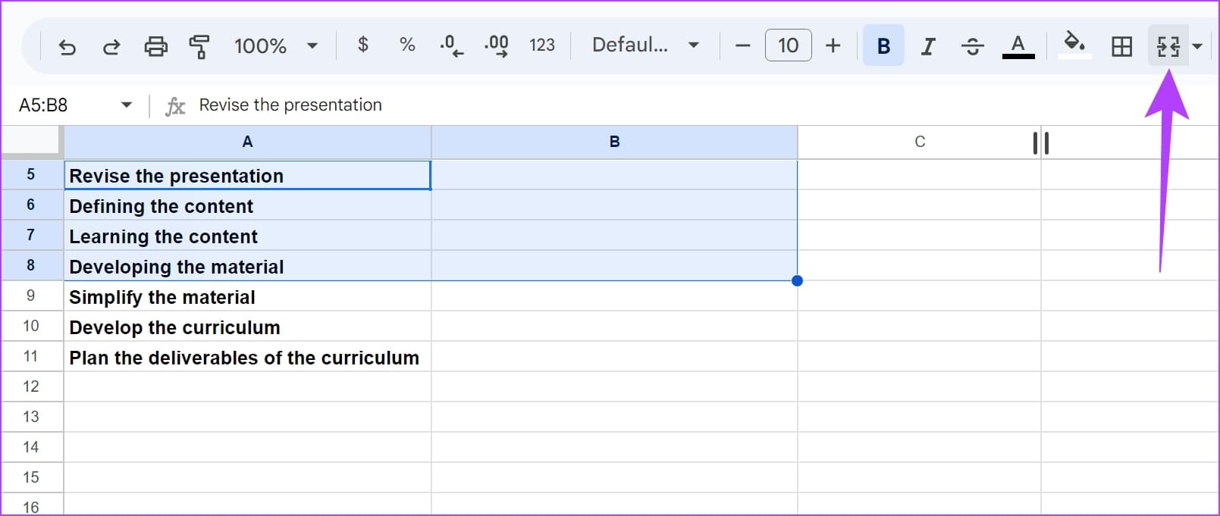
Task: Select row 11 header
Action: tap(31, 356)
